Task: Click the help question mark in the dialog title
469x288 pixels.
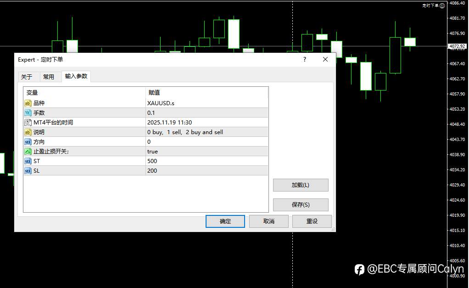Action: click(305, 59)
